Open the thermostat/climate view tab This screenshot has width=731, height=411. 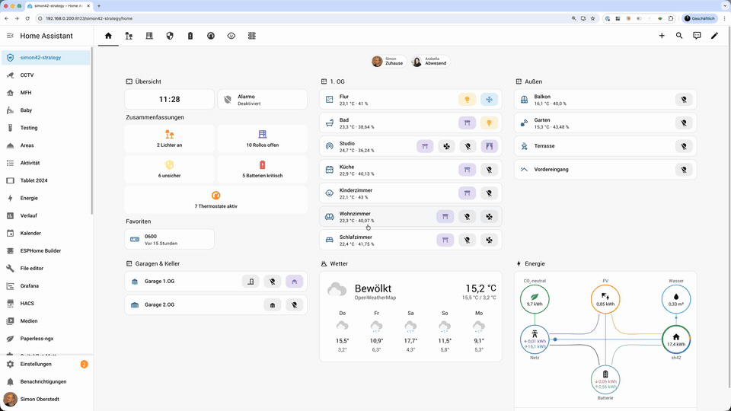click(211, 36)
